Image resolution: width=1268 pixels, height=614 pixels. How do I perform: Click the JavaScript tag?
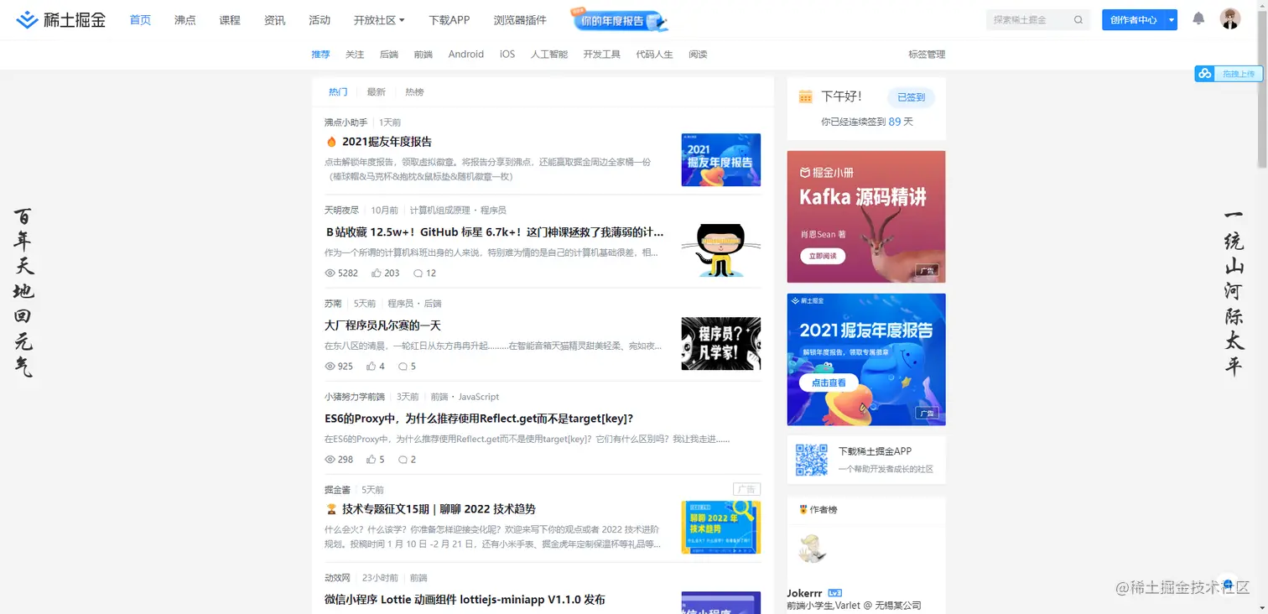point(479,397)
